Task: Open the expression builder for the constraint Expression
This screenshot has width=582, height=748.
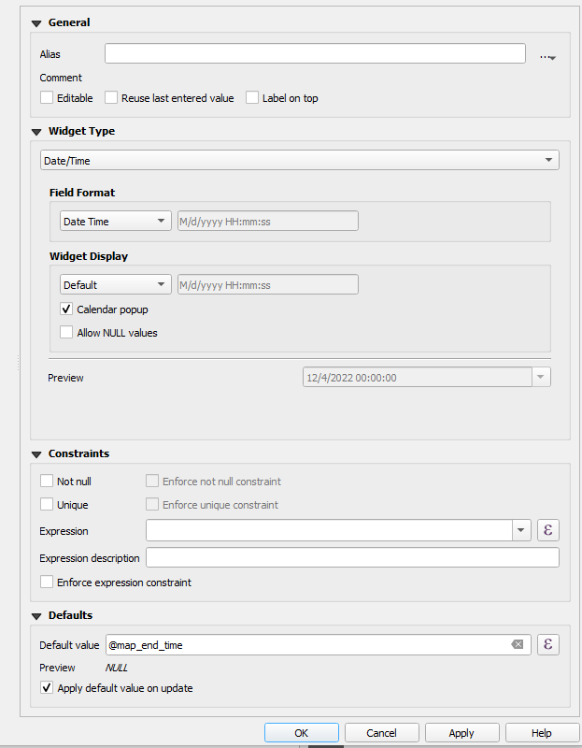Action: point(547,529)
